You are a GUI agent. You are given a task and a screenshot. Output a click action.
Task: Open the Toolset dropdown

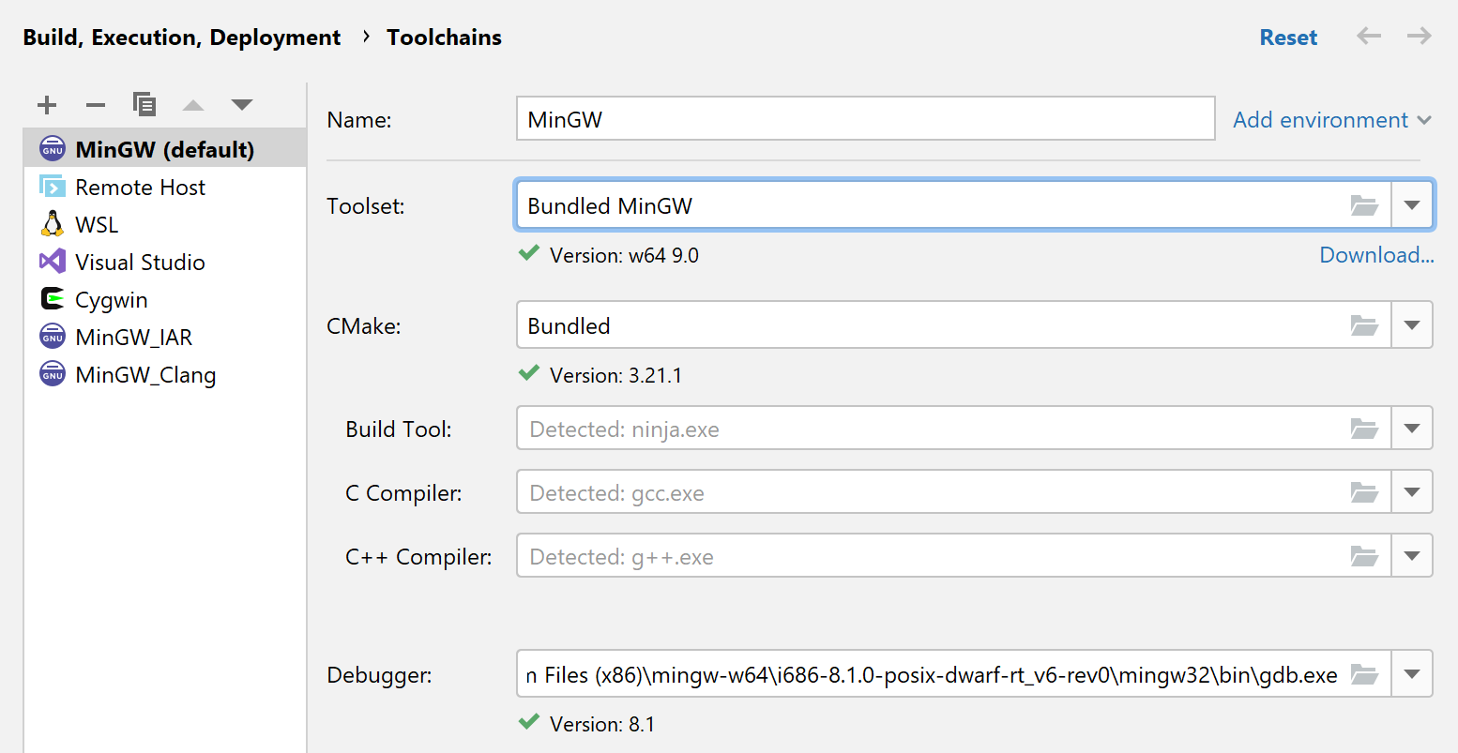point(1412,204)
